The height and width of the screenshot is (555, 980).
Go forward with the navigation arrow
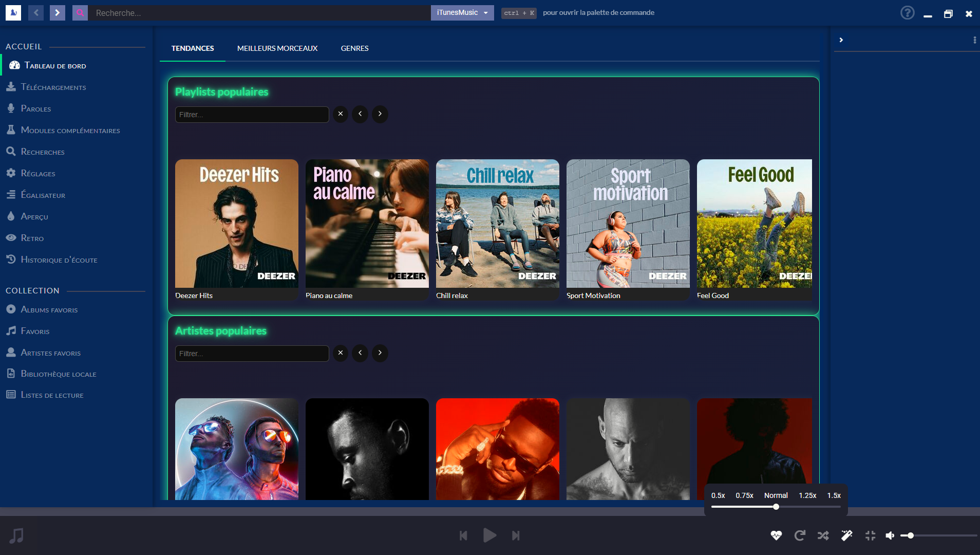pos(58,13)
